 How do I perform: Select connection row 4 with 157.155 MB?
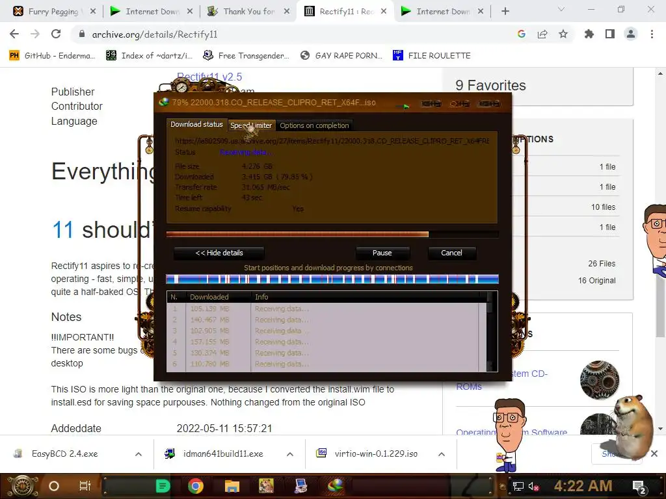tap(326, 342)
